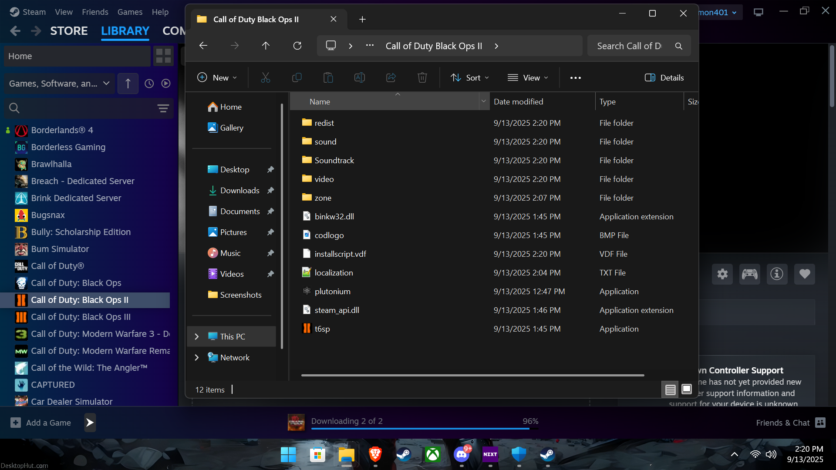
Task: Sort files by Date modified column
Action: click(543, 101)
